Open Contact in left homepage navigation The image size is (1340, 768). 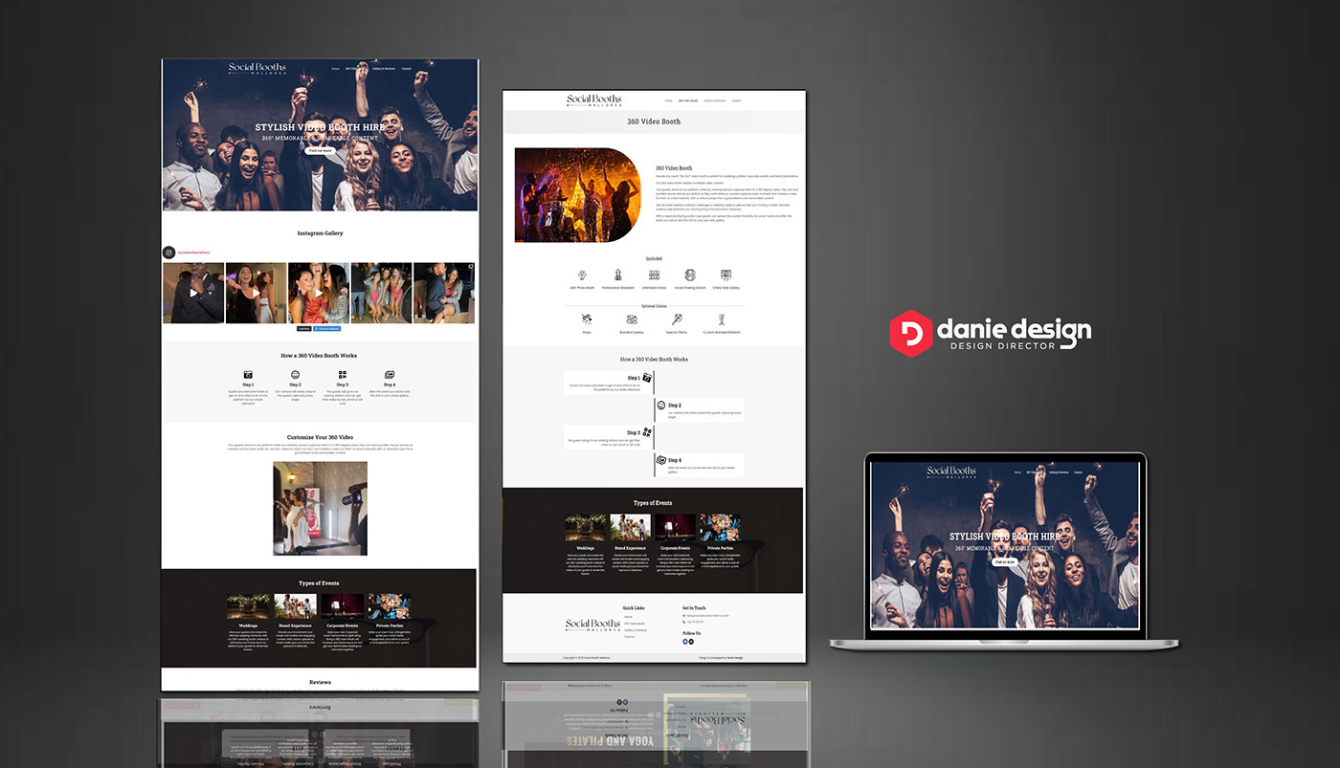pyautogui.click(x=407, y=69)
